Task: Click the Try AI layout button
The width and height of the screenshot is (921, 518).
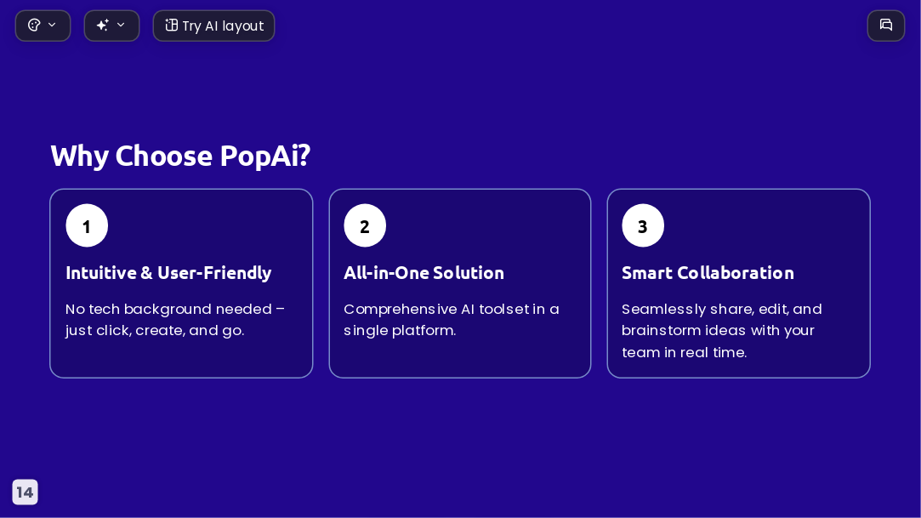Action: click(x=213, y=26)
